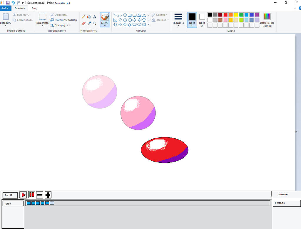
Task: Choose the right triangle shape
Action: point(115,20)
